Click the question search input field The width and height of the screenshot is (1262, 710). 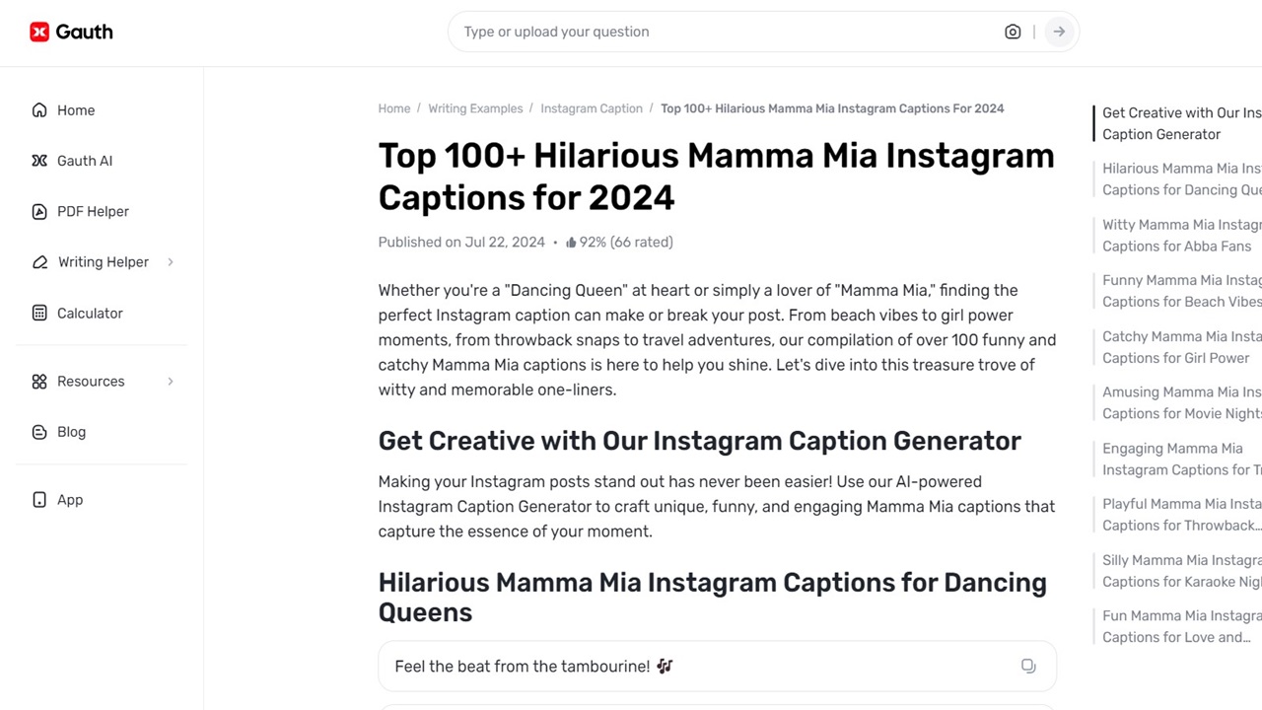tap(690, 32)
